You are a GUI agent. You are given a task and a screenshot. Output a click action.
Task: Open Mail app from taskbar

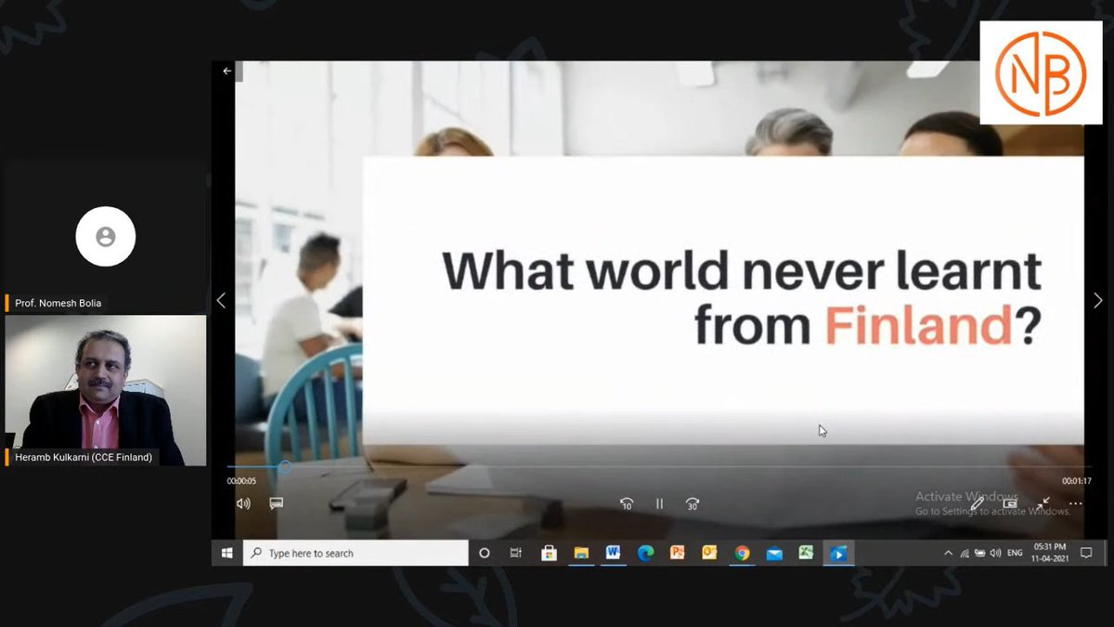(x=774, y=553)
